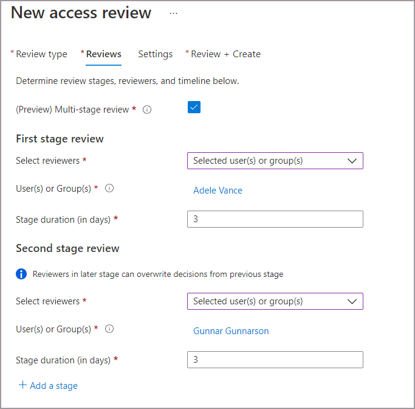Click second stage duration input field
This screenshot has height=409, width=415.
275,360
